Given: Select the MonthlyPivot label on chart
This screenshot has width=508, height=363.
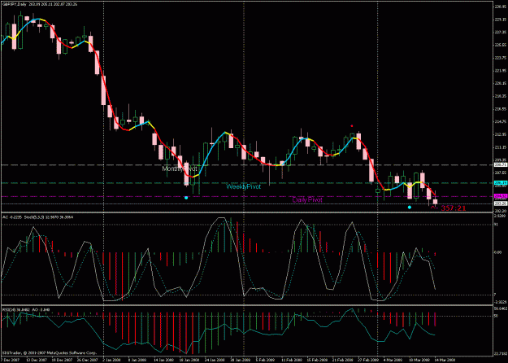Looking at the screenshot, I should click(180, 169).
